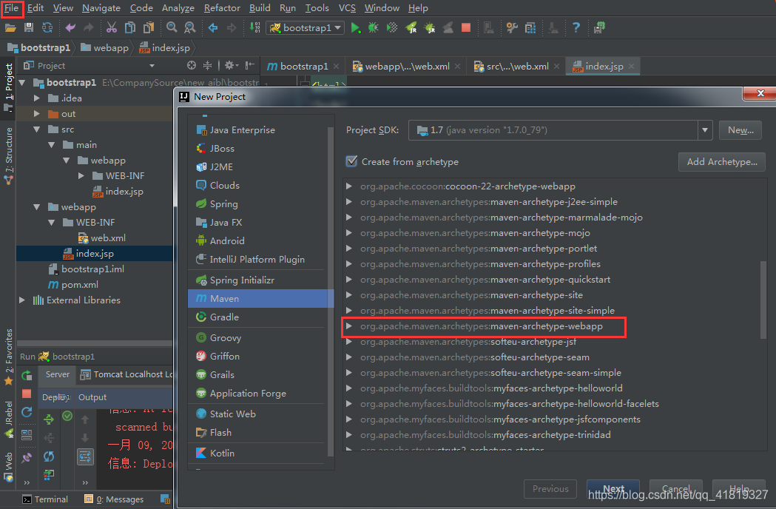Open the Refactor menu
776x509 pixels.
point(222,8)
